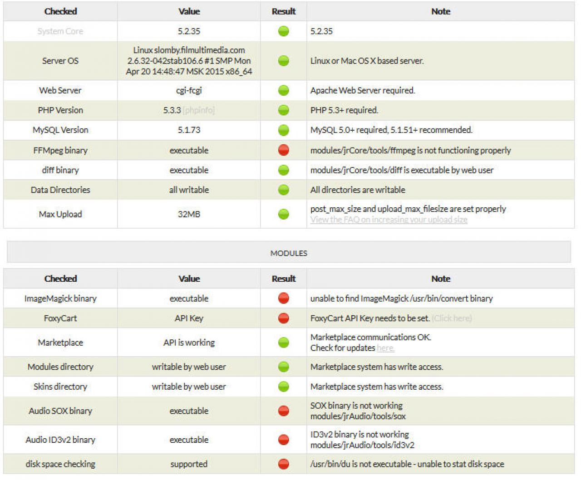581x480 pixels.
Task: Open the phpinfo link beside PHP version
Action: click(199, 110)
